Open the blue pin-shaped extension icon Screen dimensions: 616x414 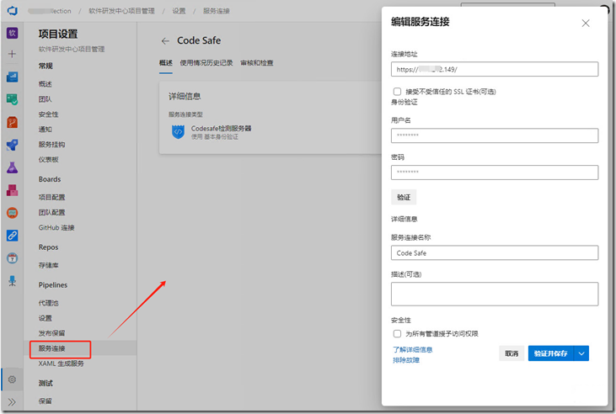[x=12, y=281]
